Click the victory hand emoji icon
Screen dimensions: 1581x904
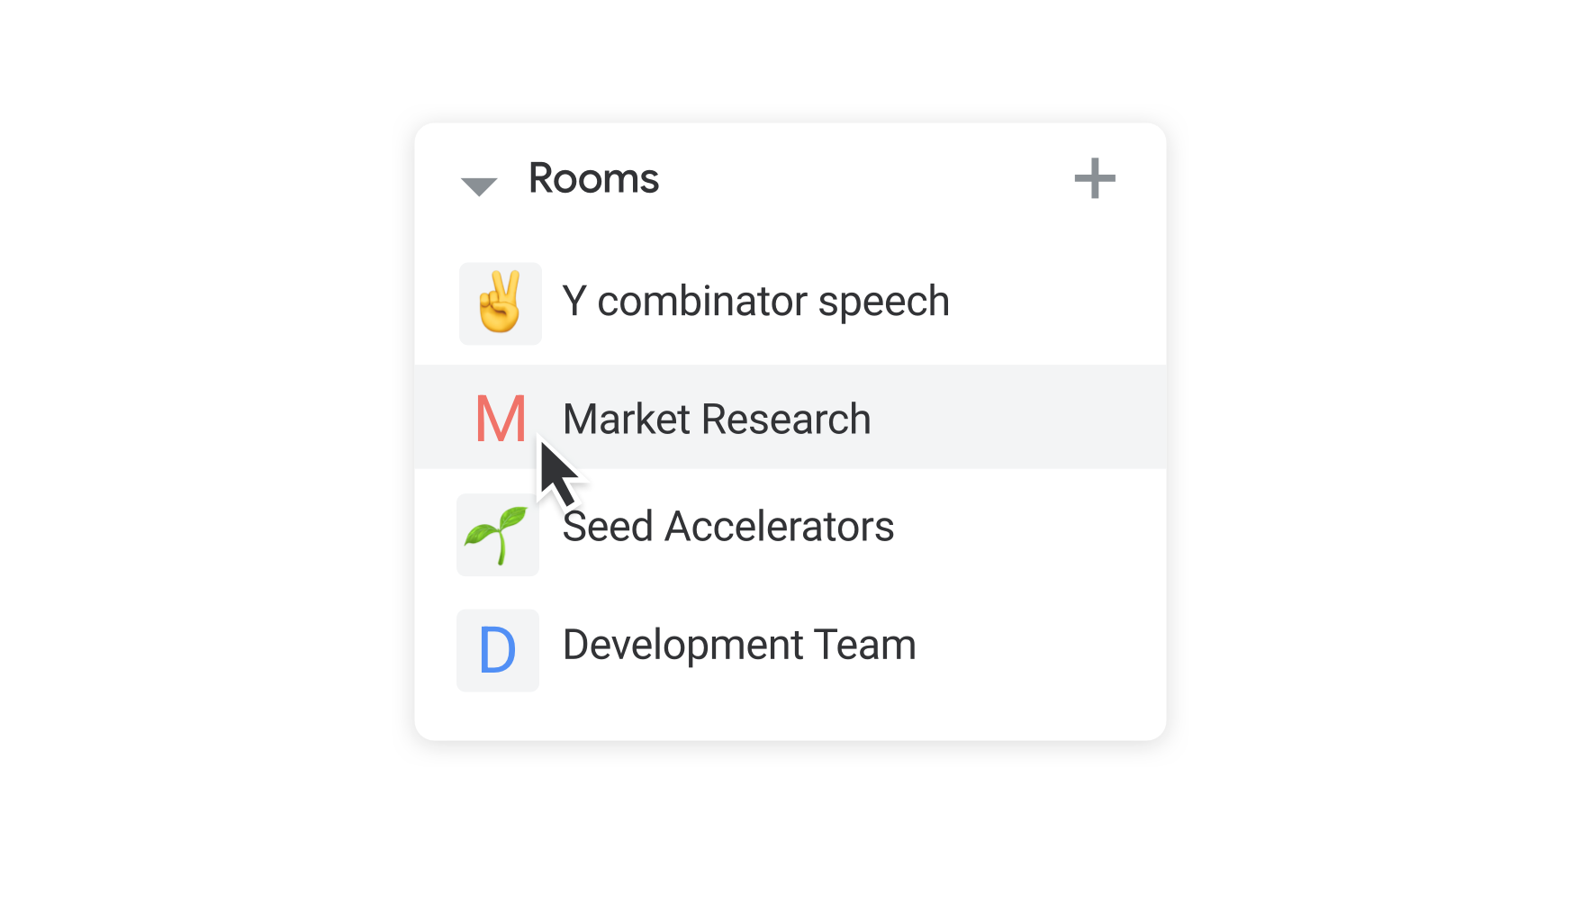(500, 303)
